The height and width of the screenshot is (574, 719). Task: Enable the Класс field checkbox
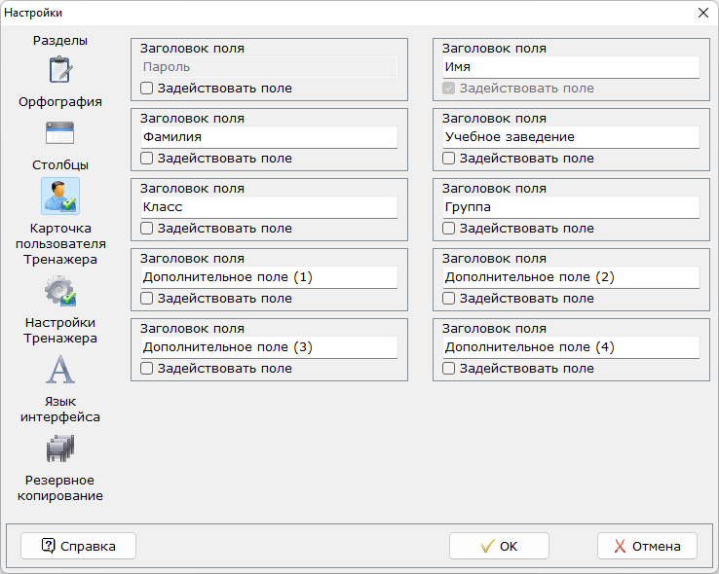tap(147, 229)
